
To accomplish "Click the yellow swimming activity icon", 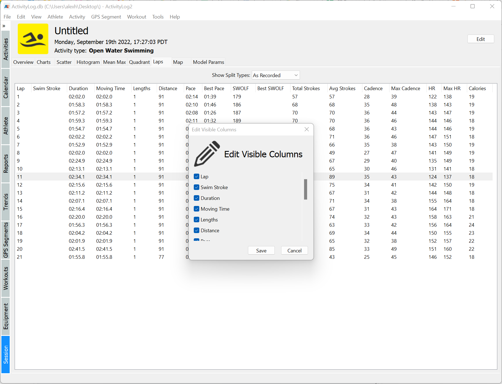I will (x=33, y=39).
